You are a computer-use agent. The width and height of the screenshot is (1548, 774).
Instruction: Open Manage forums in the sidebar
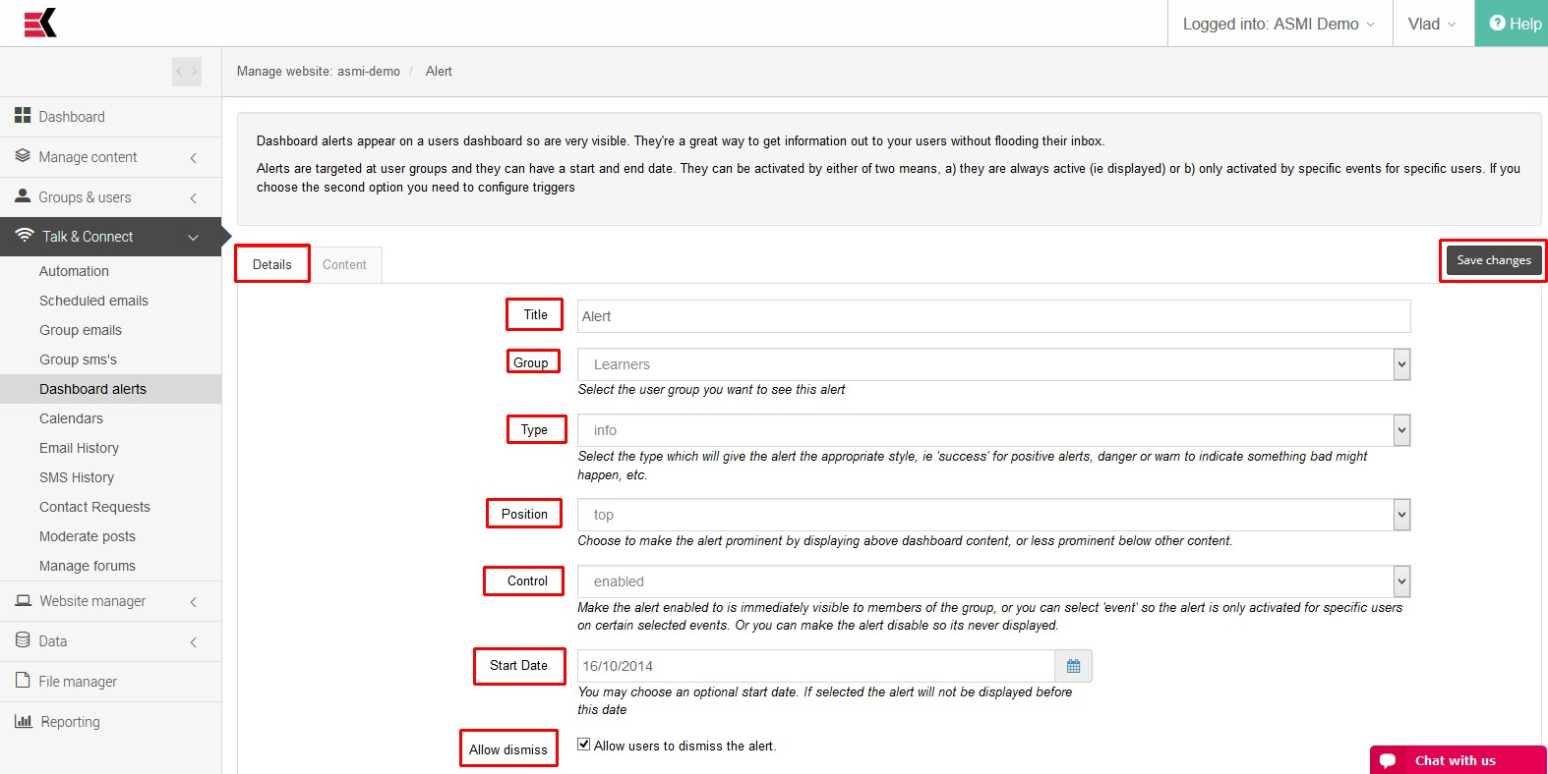tap(88, 566)
